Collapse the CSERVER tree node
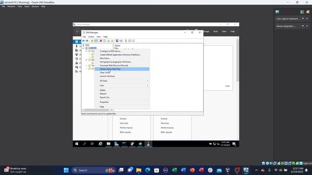 coord(83,48)
